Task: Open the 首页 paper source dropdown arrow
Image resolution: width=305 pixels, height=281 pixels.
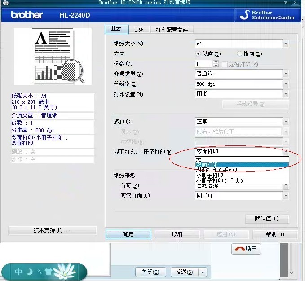Action: click(286, 186)
